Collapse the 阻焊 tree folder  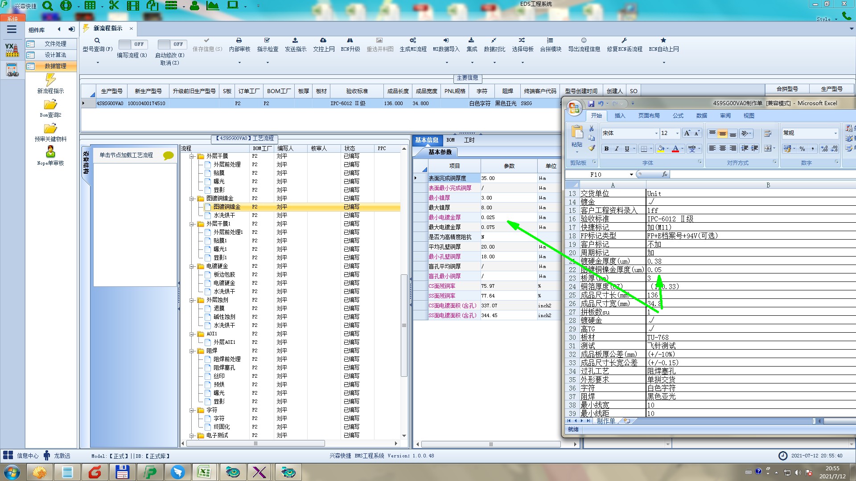(192, 351)
